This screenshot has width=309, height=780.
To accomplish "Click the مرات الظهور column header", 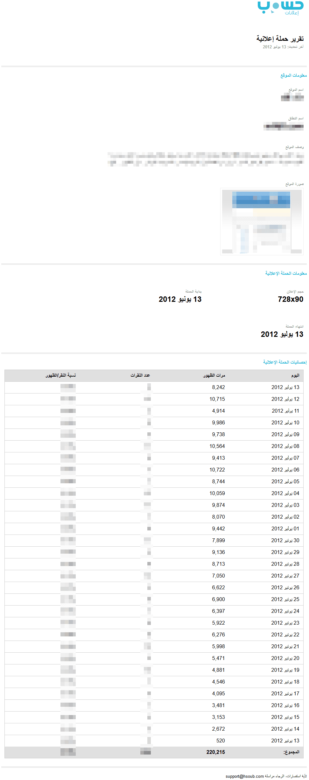I will (214, 375).
